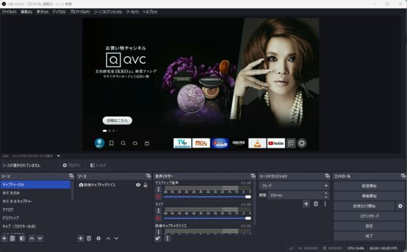Select the デスクトップ scene
Image resolution: width=407 pixels, height=252 pixels.
[x=35, y=217]
